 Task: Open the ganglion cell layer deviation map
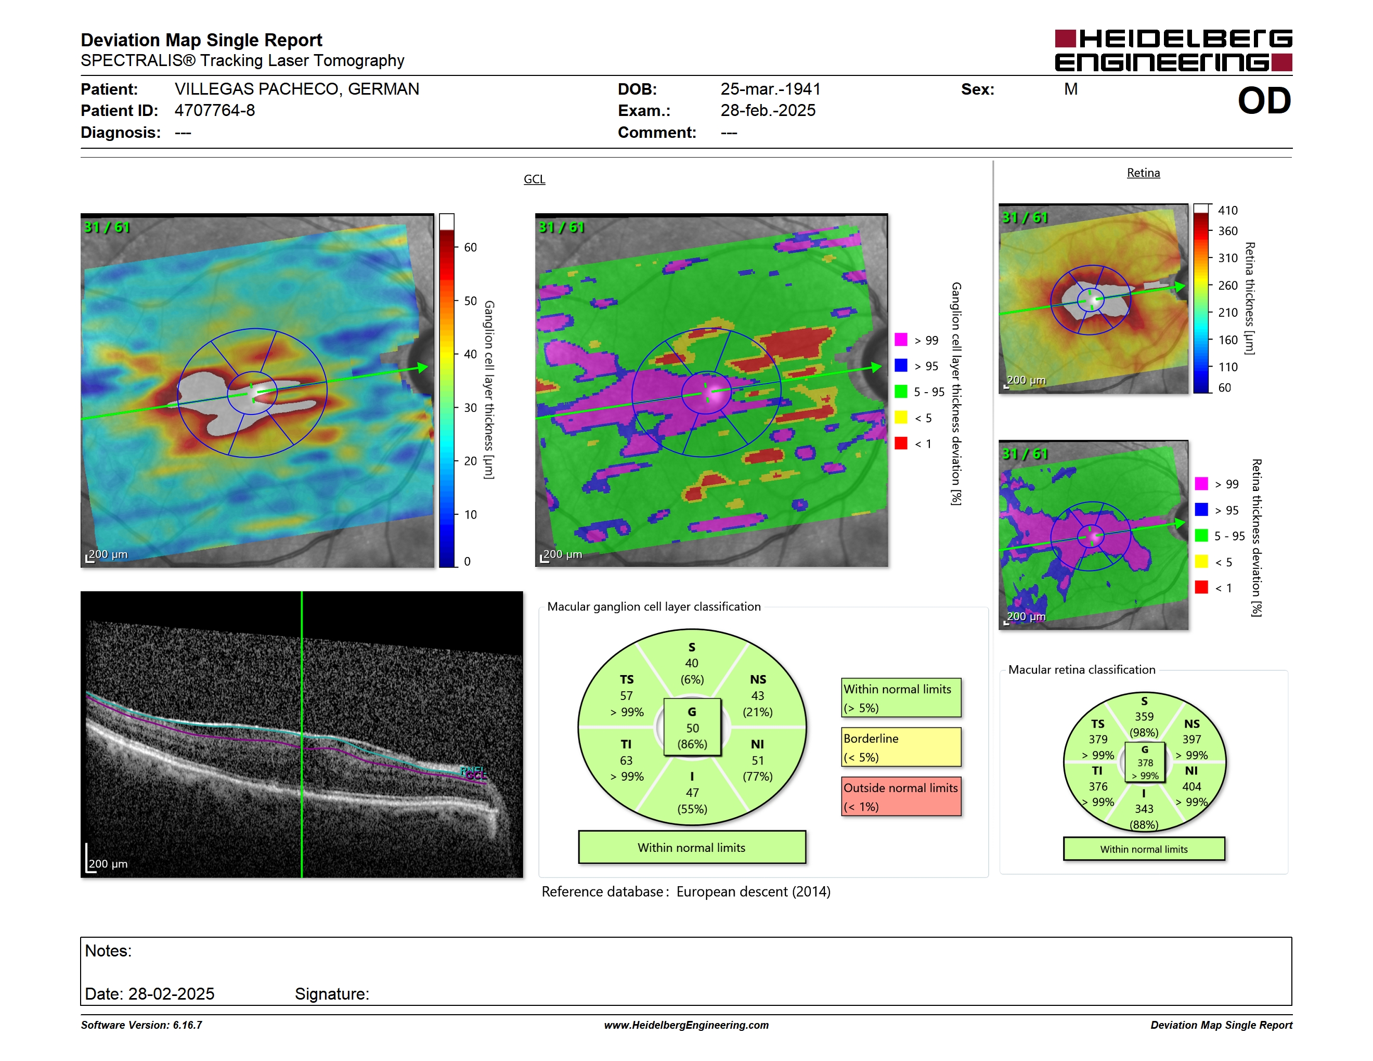(x=711, y=390)
